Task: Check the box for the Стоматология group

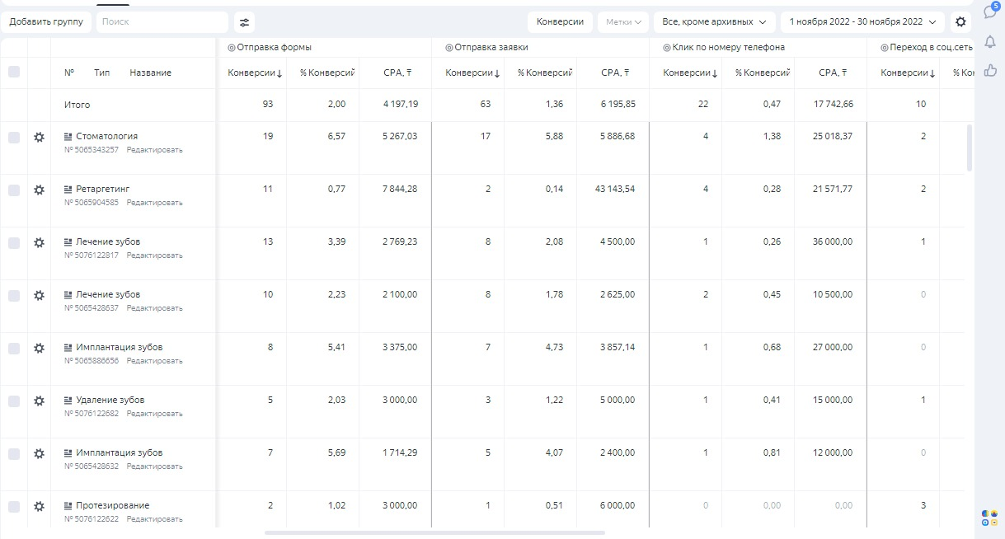Action: (14, 138)
